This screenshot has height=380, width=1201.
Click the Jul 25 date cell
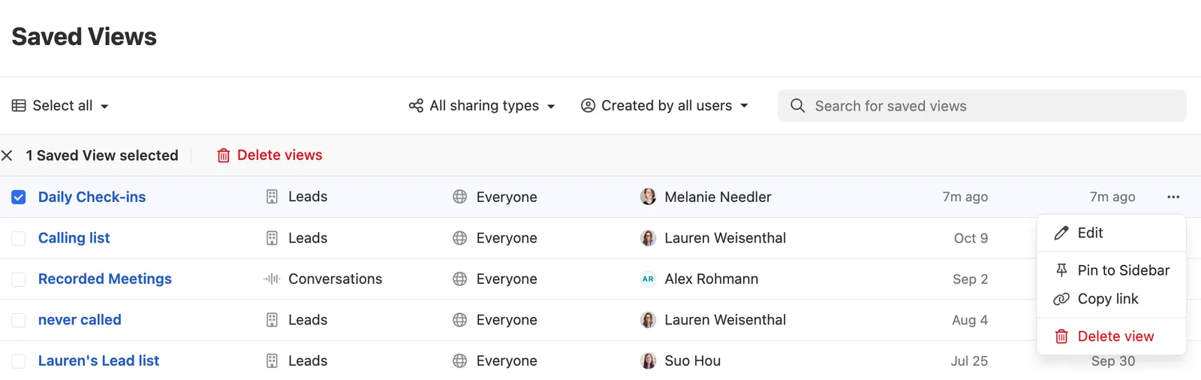pyautogui.click(x=969, y=361)
